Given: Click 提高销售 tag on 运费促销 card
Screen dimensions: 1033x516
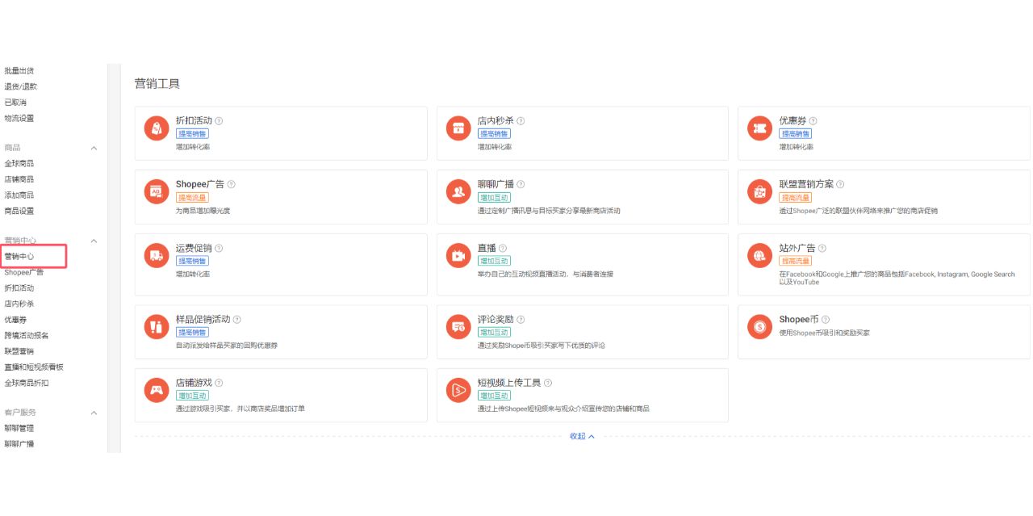Looking at the screenshot, I should (192, 261).
